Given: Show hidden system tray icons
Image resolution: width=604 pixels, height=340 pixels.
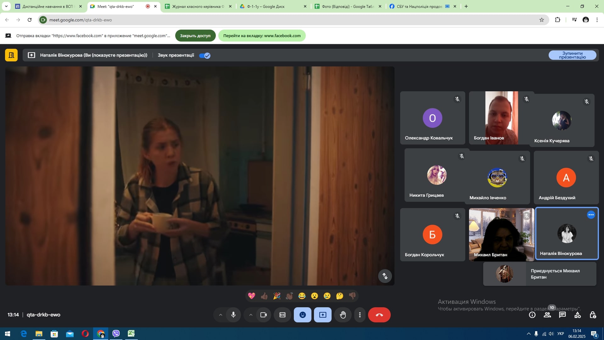Looking at the screenshot, I should pos(528,334).
